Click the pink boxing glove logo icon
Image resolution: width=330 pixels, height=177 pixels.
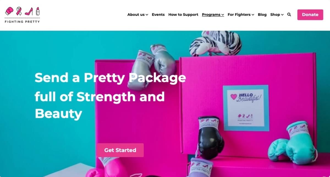click(9, 11)
